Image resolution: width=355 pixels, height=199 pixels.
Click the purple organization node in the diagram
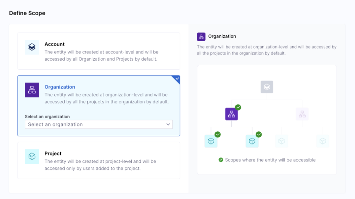click(232, 114)
